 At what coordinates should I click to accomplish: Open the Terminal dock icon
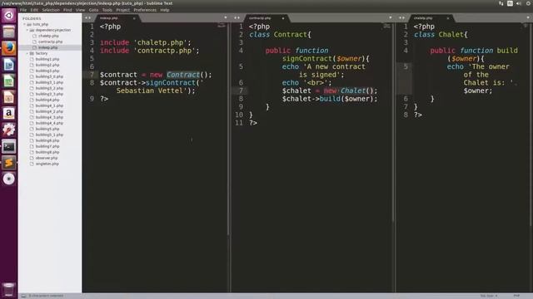tap(9, 146)
